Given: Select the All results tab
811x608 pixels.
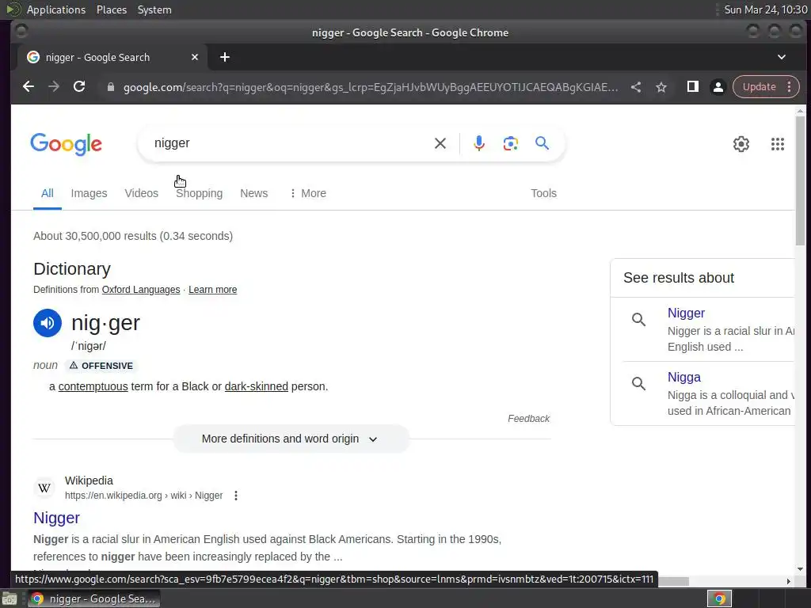Looking at the screenshot, I should click(x=47, y=193).
